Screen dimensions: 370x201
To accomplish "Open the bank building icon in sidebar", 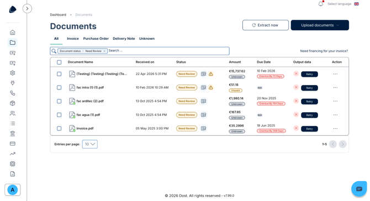I will point(13,134).
